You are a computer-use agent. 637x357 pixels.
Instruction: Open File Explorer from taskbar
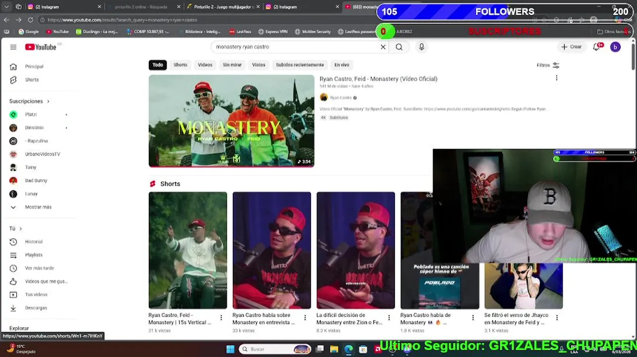click(334, 350)
